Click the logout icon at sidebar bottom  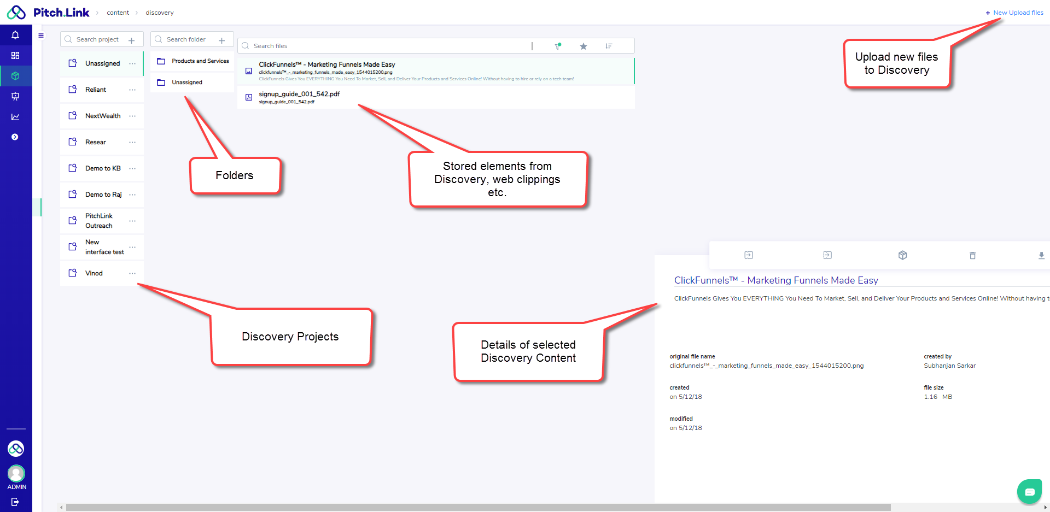click(15, 502)
